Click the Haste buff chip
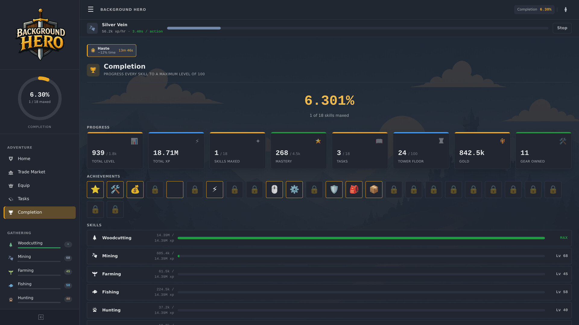579x325 pixels. [112, 51]
